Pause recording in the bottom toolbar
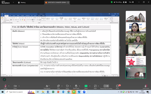 point(105,86)
